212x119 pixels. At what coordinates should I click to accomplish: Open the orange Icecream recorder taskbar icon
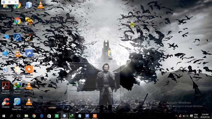[95, 116]
